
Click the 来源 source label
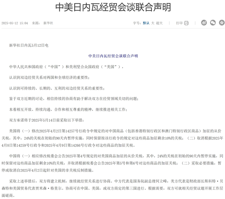[36, 23]
